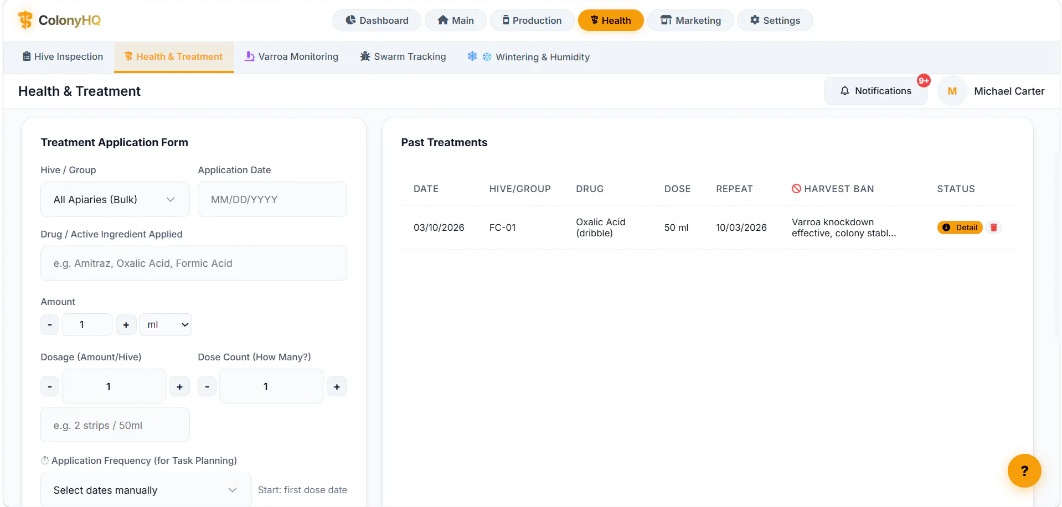Viewport: 1062px width, 507px height.
Task: Click the DATE column header
Action: coord(426,189)
